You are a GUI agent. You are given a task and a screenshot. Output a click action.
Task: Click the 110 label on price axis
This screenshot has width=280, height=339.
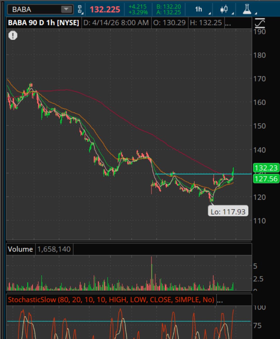(x=260, y=221)
